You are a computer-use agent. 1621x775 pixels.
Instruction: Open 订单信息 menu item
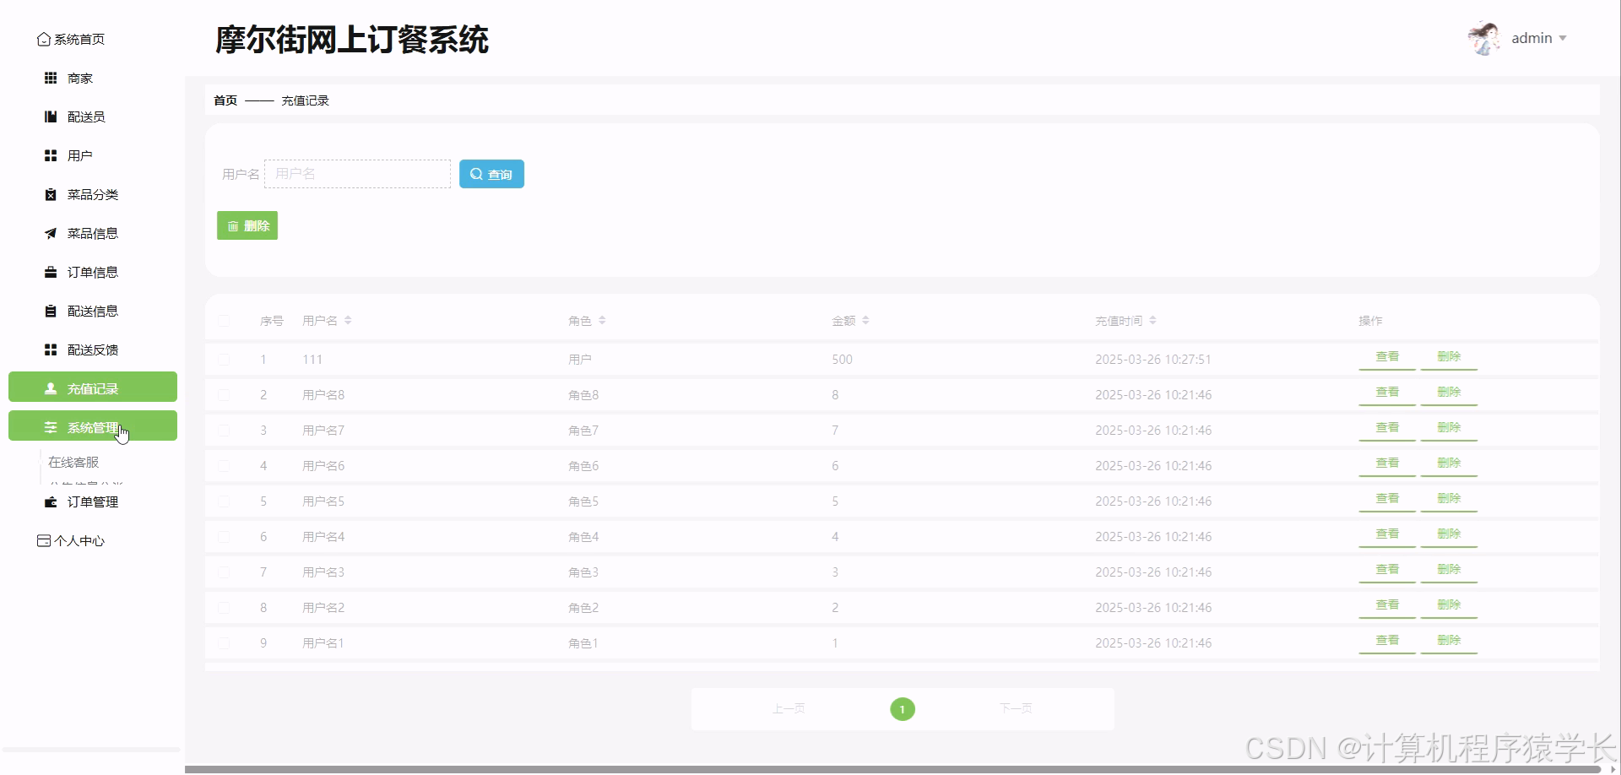tap(93, 273)
